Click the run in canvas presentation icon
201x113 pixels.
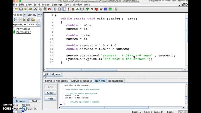pyautogui.click(x=101, y=9)
